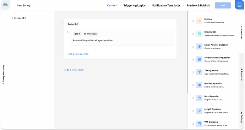The width and height of the screenshot is (245, 130).
Task: Click drag handle next to Multiple Answer Question
Action: (193, 60)
